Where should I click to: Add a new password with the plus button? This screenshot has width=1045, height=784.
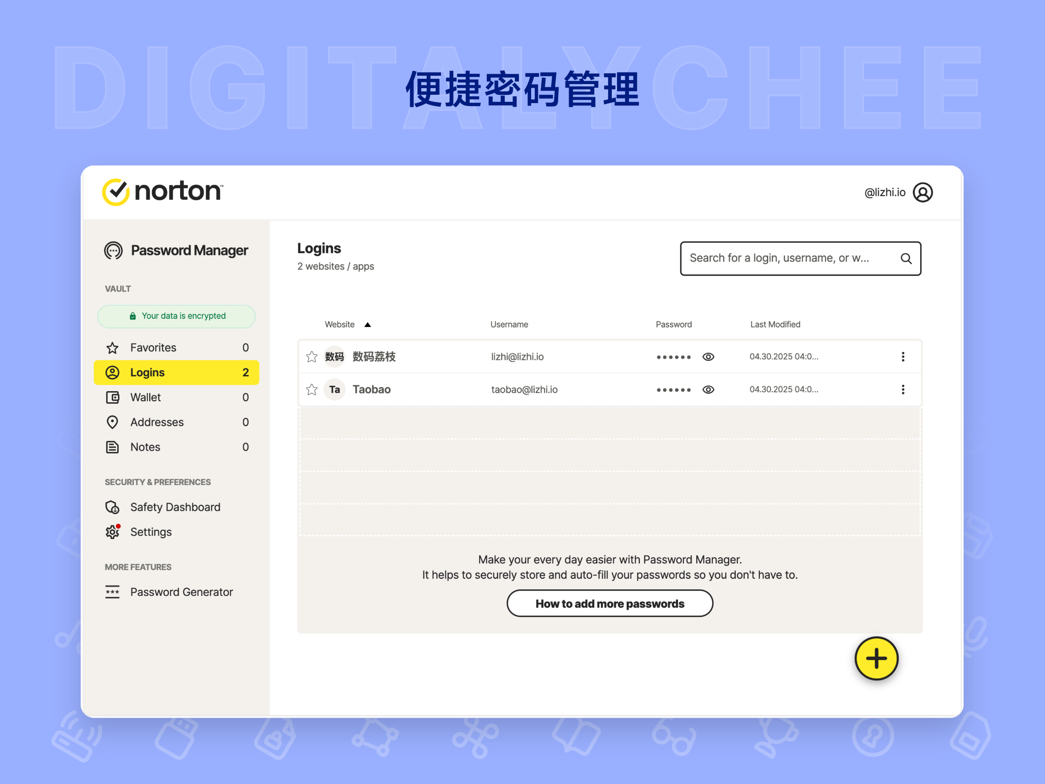(876, 659)
